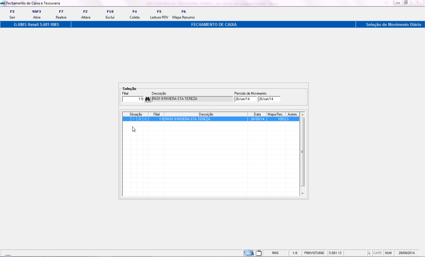Viewport: 425px width, 257px height.
Task: Restore the window using title bar button
Action: [406, 3]
